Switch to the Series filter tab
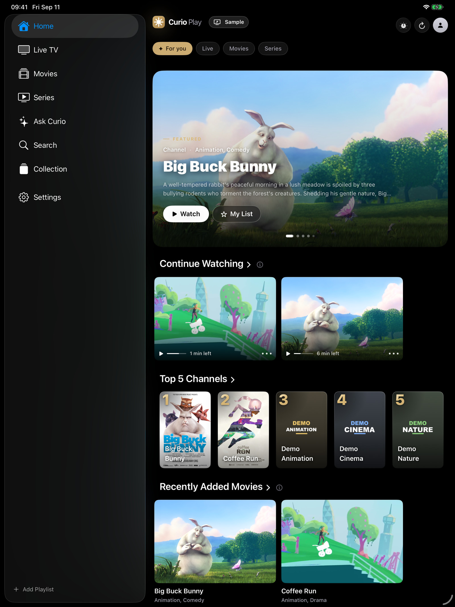455x607 pixels. [273, 49]
